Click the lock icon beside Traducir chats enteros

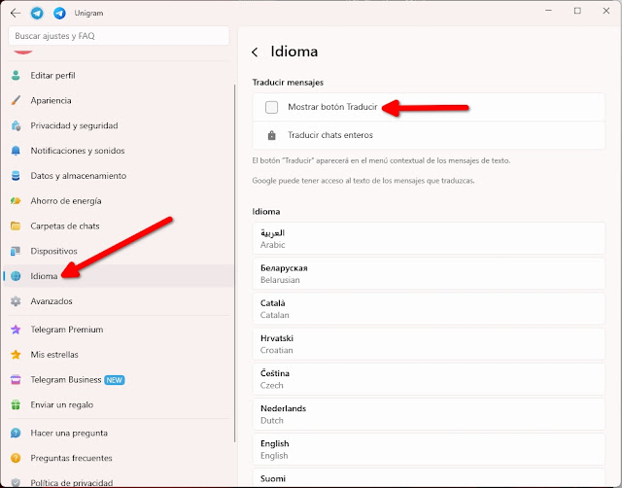pos(271,135)
